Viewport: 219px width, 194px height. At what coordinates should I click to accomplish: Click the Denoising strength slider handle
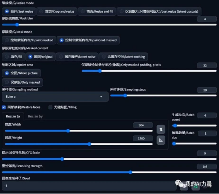click(131, 172)
